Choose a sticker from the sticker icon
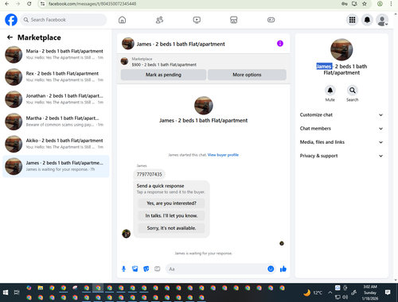Image resolution: width=398 pixels, height=302 pixels. [146, 269]
